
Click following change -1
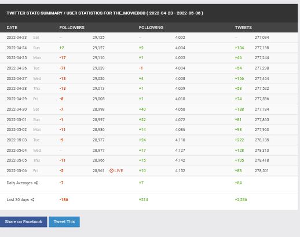tap(141, 68)
